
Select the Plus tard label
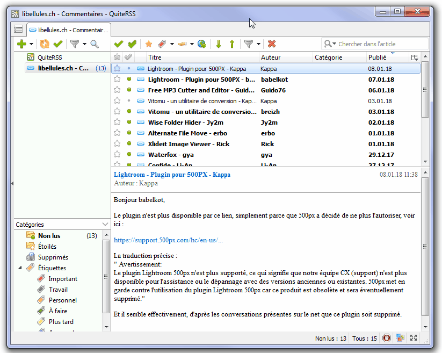pos(61,321)
